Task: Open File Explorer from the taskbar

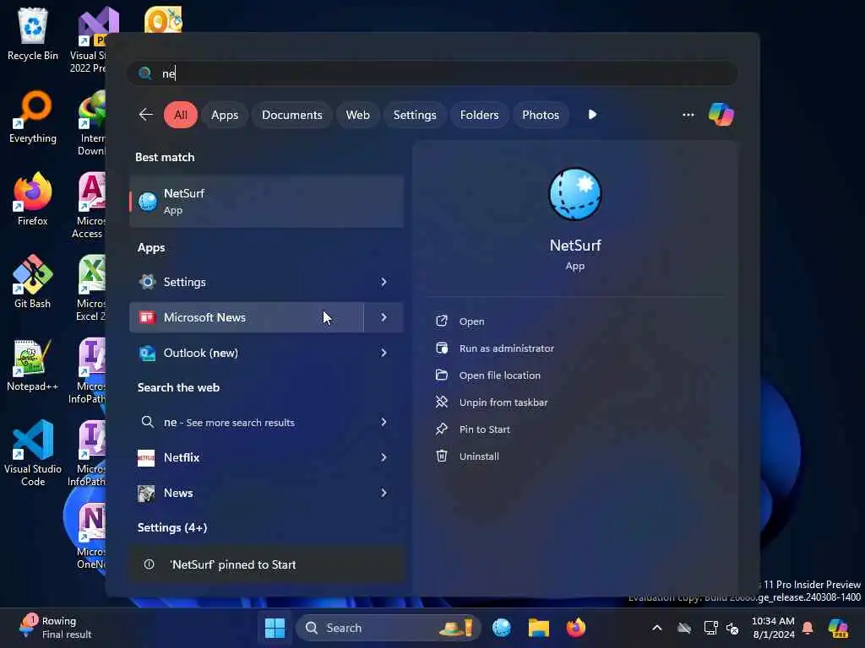Action: [x=538, y=628]
